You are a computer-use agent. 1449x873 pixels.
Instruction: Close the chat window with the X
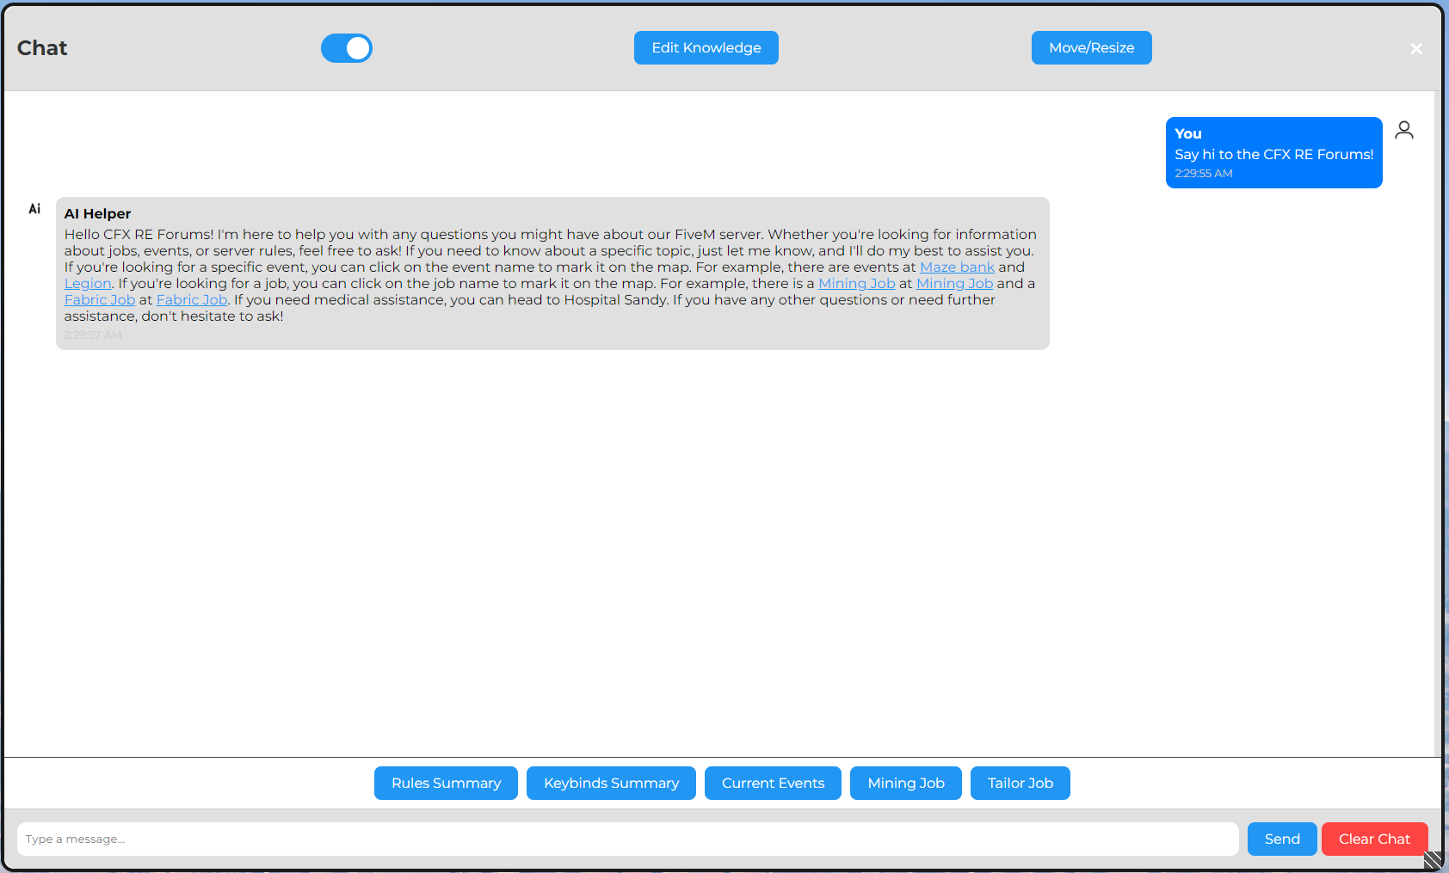coord(1415,49)
